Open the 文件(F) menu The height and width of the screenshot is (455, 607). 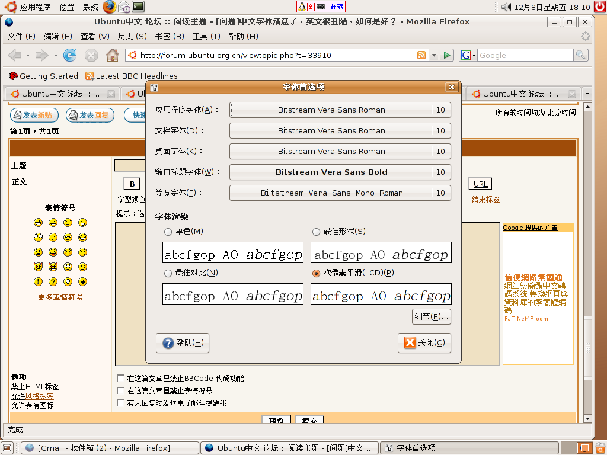(x=21, y=36)
